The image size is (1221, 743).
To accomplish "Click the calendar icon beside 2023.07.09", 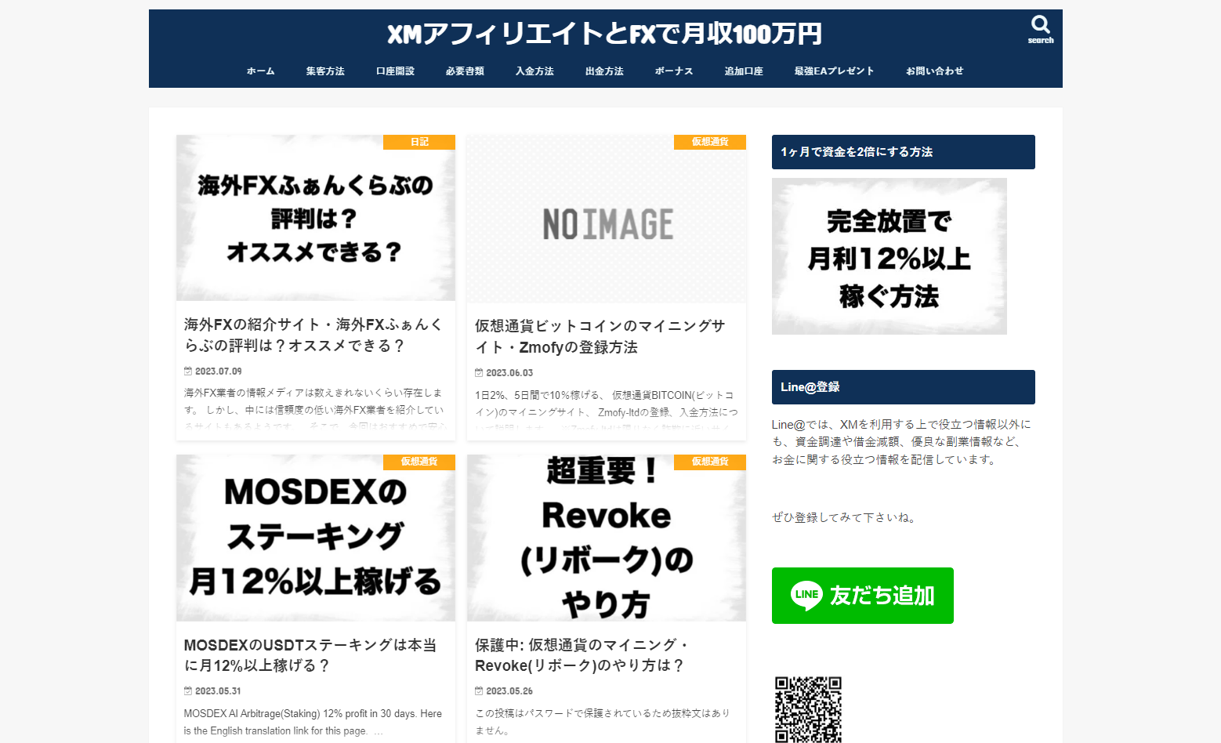I will [188, 371].
